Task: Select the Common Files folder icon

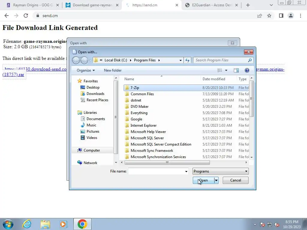Action: tap(127, 94)
